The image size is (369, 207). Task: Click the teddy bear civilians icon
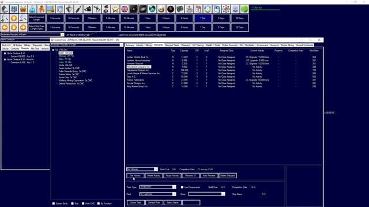tap(42, 9)
